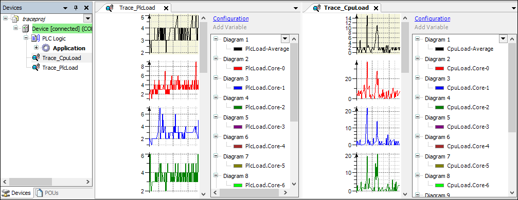Close the Devices panel
This screenshot has height=200, width=518.
86,8
